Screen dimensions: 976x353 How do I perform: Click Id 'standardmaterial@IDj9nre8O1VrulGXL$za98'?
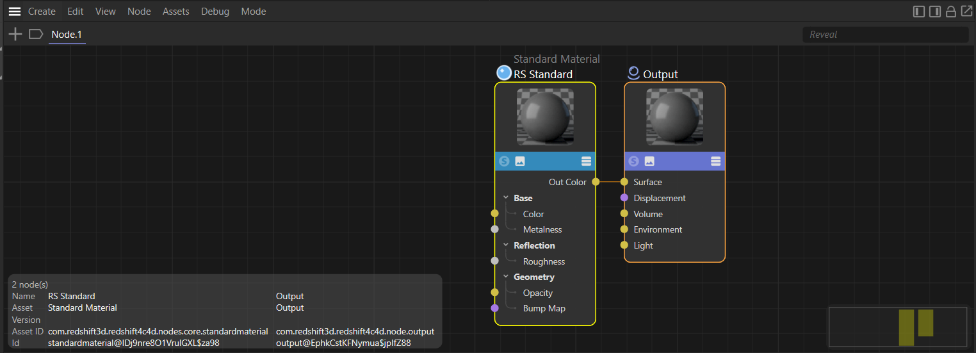click(x=134, y=343)
